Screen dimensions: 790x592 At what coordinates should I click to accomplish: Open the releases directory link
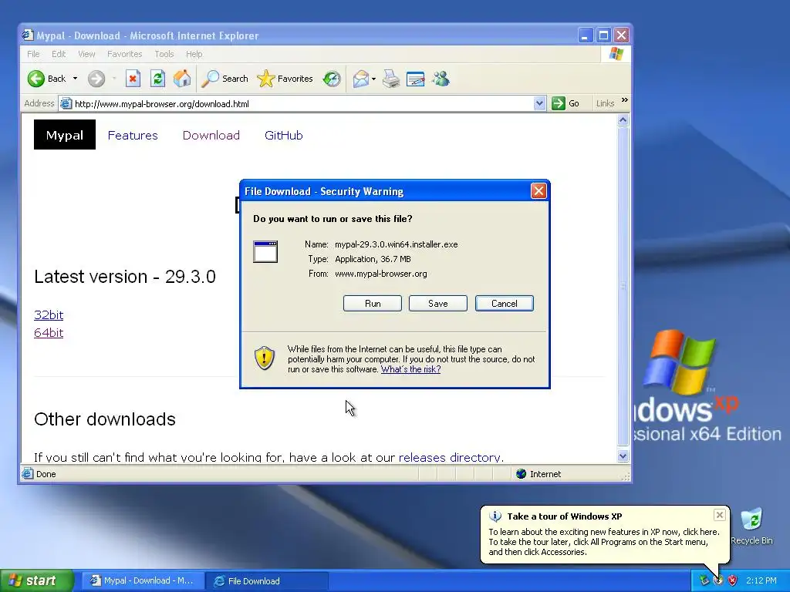[x=451, y=457]
